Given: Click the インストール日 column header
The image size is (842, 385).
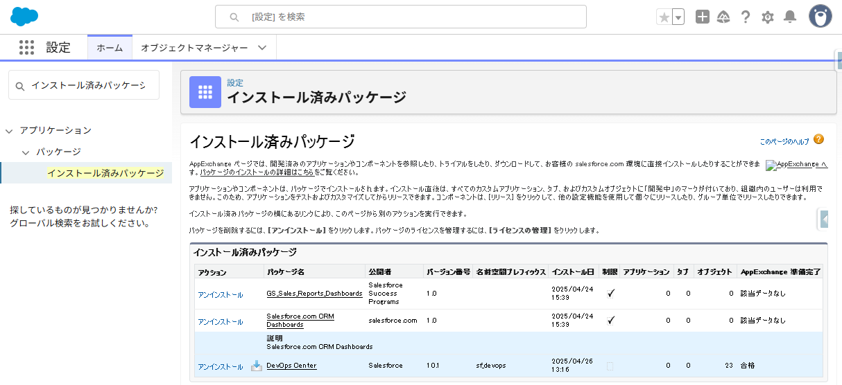Looking at the screenshot, I should click(573, 272).
